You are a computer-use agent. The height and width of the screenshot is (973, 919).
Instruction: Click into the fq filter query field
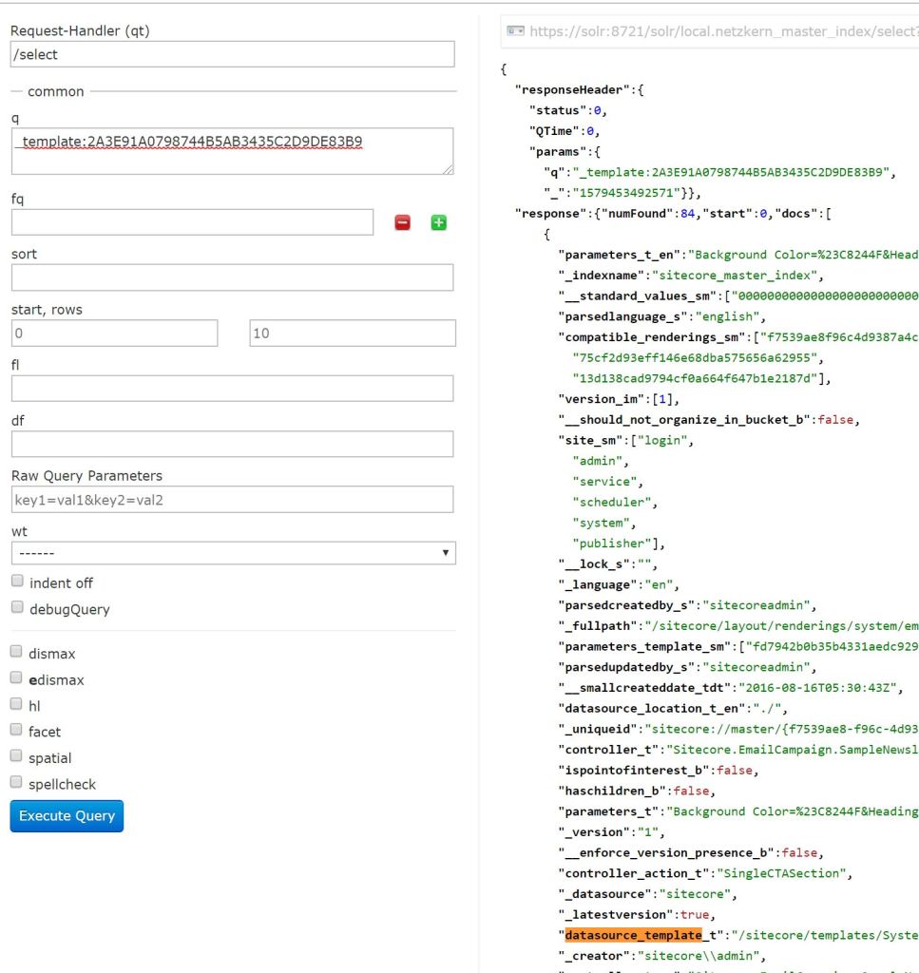click(192, 222)
